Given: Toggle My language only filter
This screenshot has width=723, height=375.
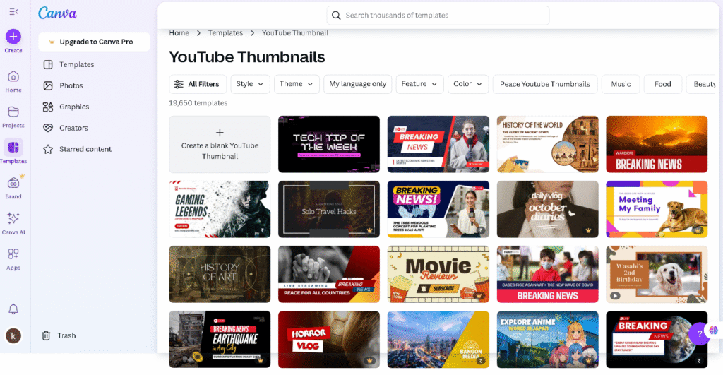Looking at the screenshot, I should pyautogui.click(x=358, y=84).
